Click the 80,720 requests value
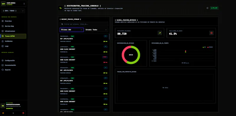 coord(122,34)
